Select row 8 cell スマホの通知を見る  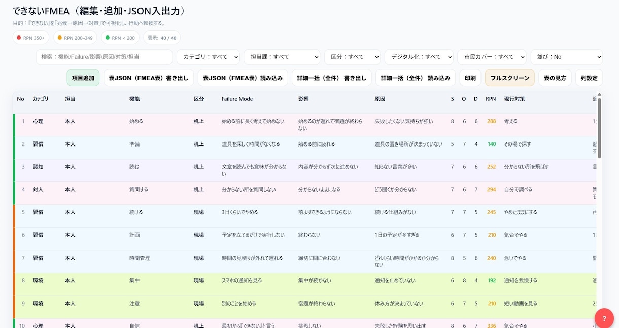click(x=242, y=281)
